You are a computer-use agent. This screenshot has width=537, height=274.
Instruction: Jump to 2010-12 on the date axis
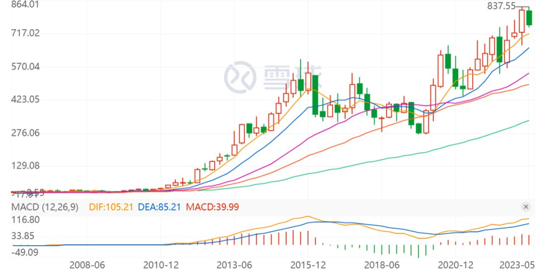[x=160, y=264]
